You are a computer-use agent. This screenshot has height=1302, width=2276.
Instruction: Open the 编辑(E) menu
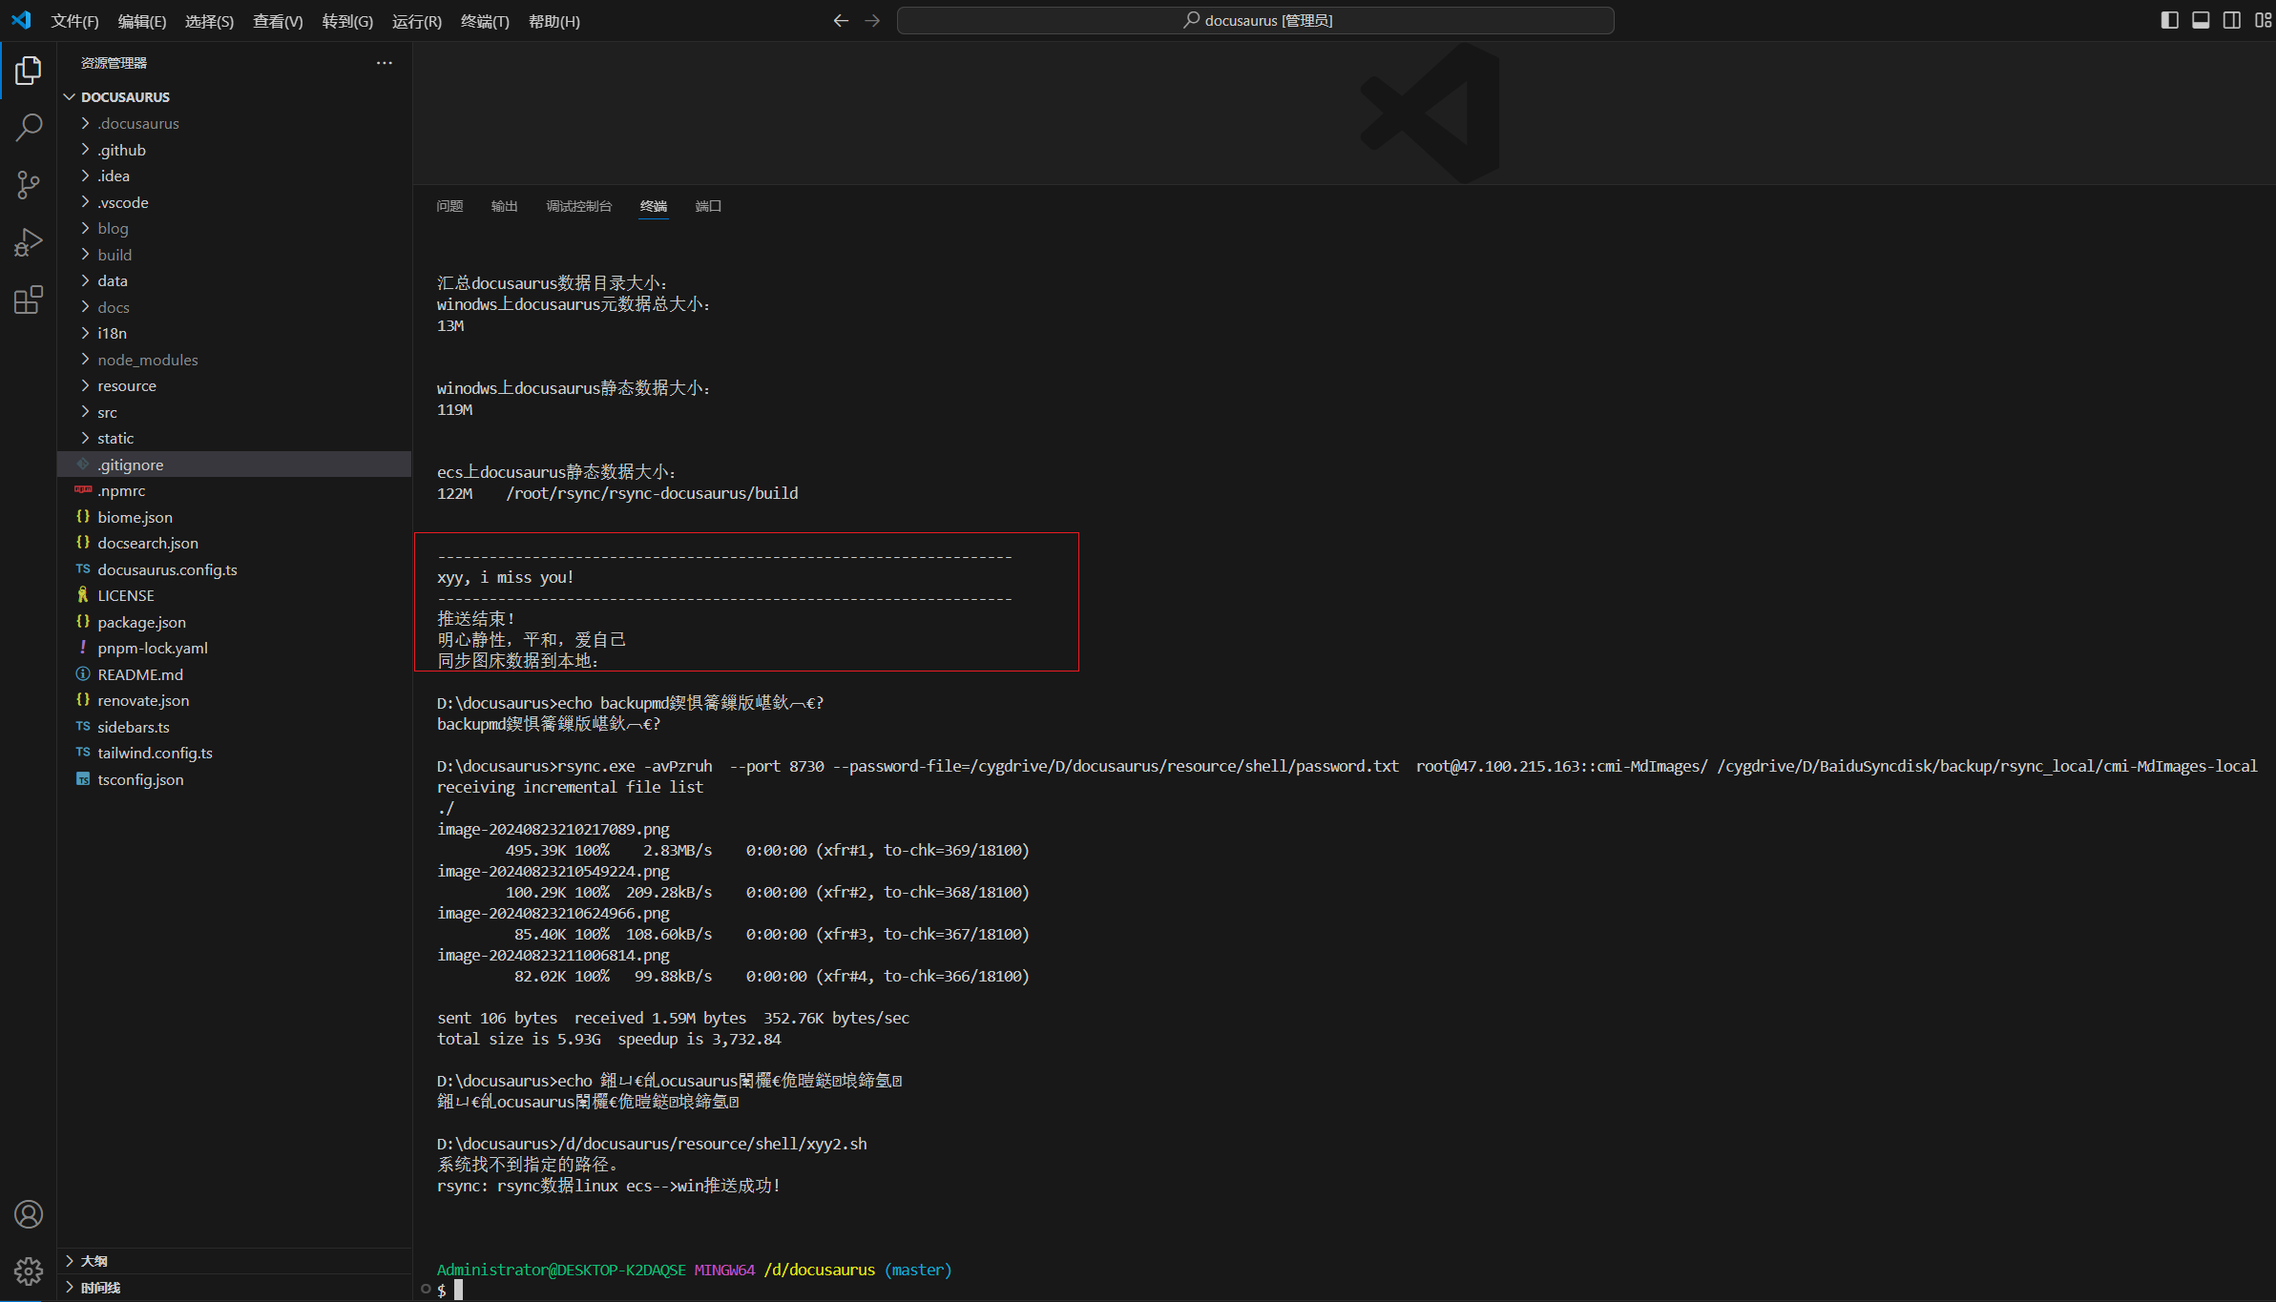pos(142,21)
